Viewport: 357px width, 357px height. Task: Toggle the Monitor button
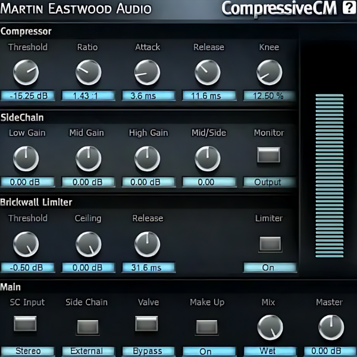(x=269, y=155)
